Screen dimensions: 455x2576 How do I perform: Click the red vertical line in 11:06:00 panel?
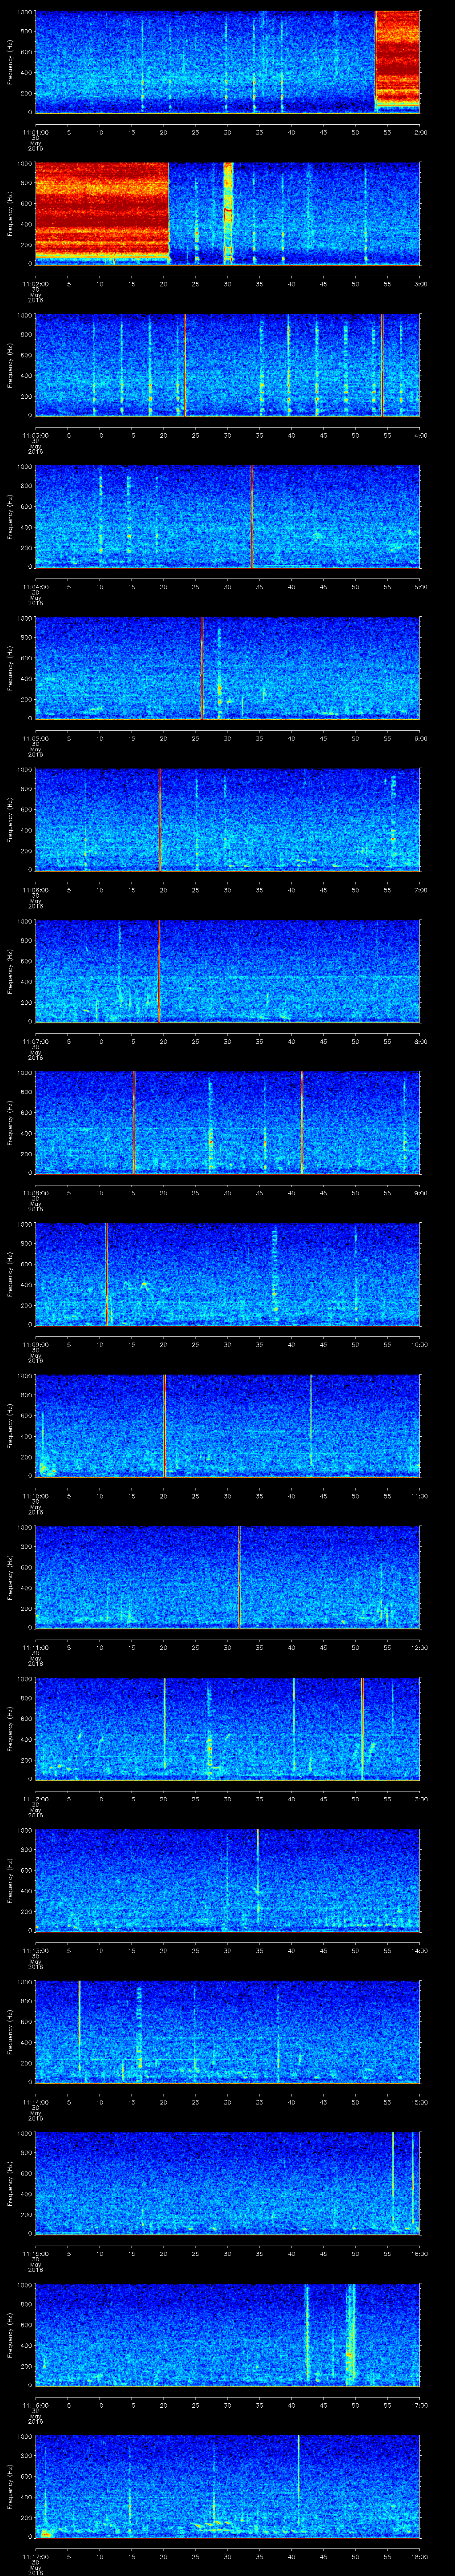(160, 819)
